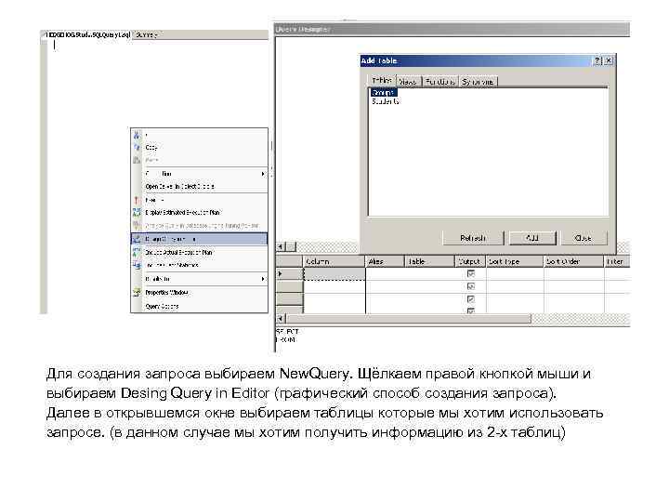Click the Filter column header
Screen dimensions: 669x502
click(617, 261)
